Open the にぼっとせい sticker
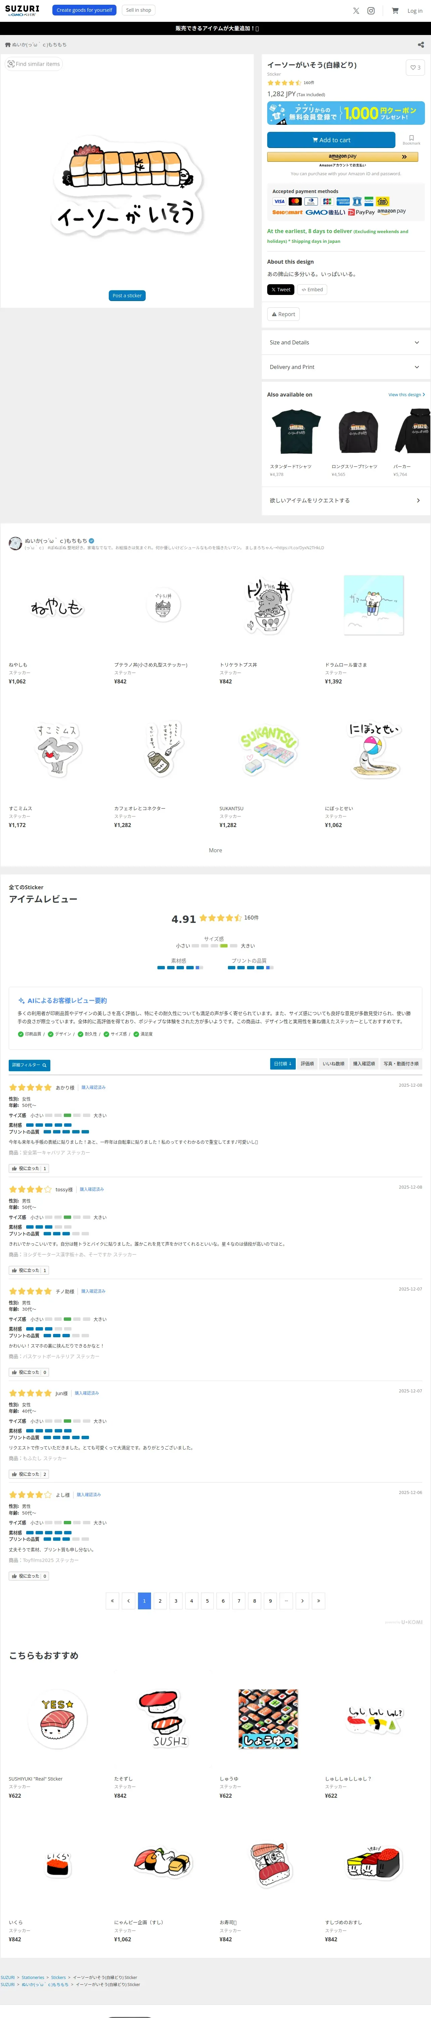The width and height of the screenshot is (431, 2018). pyautogui.click(x=373, y=750)
